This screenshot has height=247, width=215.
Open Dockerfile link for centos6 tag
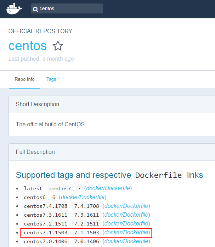(83, 197)
